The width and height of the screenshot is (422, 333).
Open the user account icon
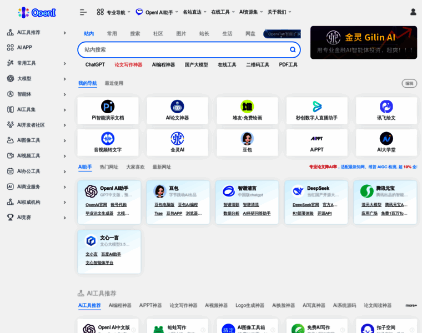tap(413, 12)
